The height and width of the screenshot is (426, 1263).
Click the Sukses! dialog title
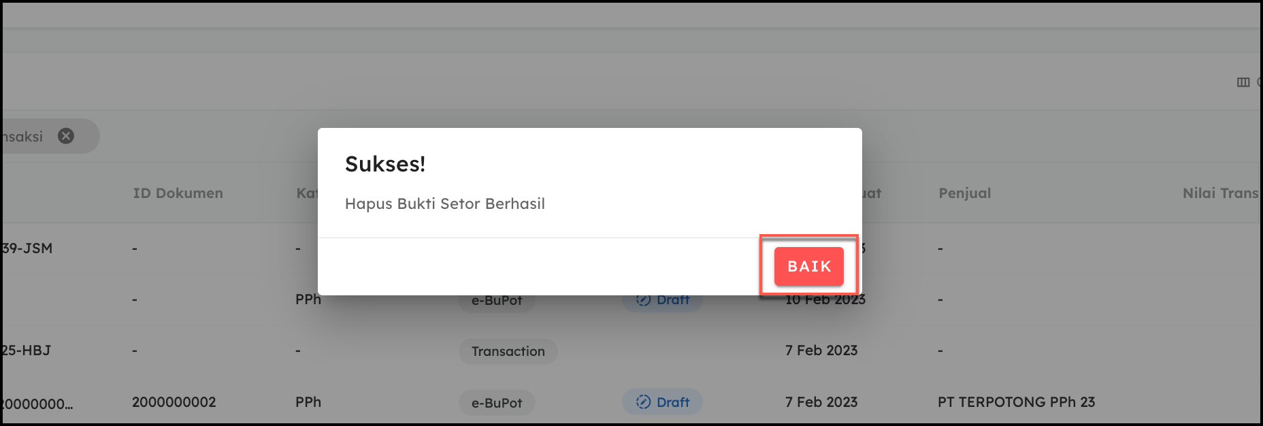click(x=385, y=164)
